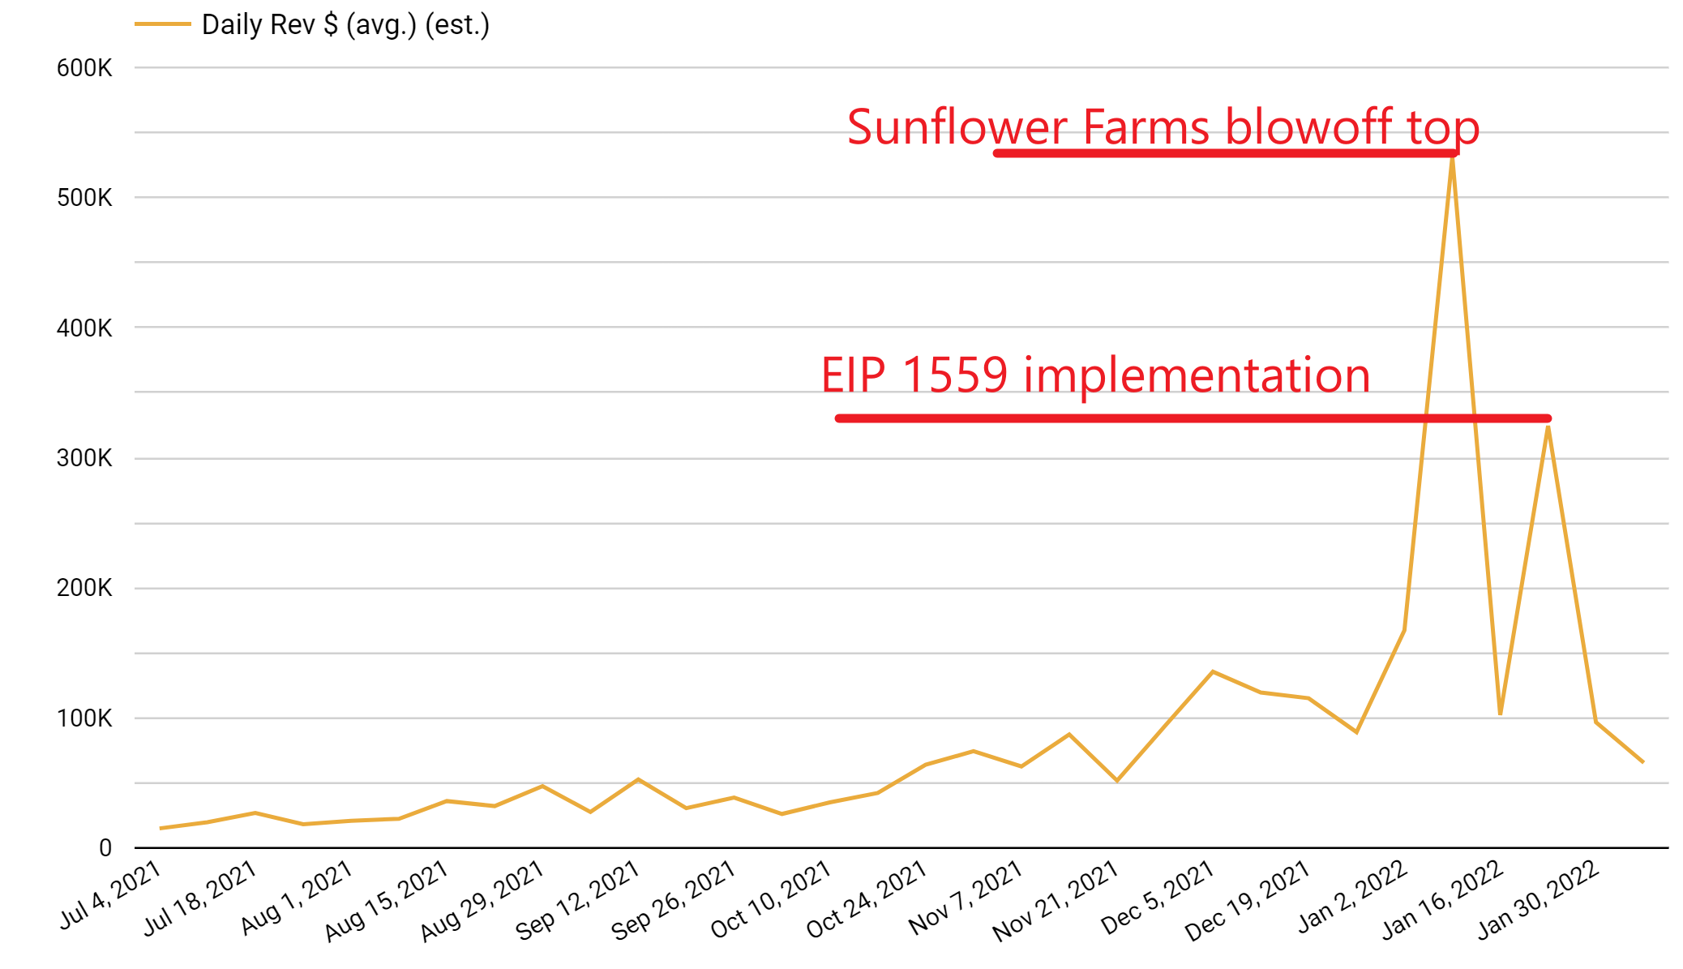Screen dimensions: 1683x969
Task: Click the 0 y-axis label
Action: point(105,848)
